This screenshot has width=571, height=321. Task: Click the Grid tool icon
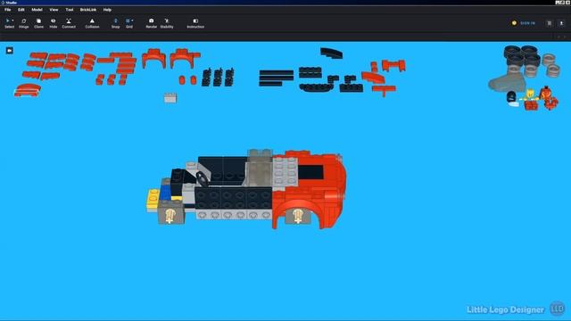128,21
